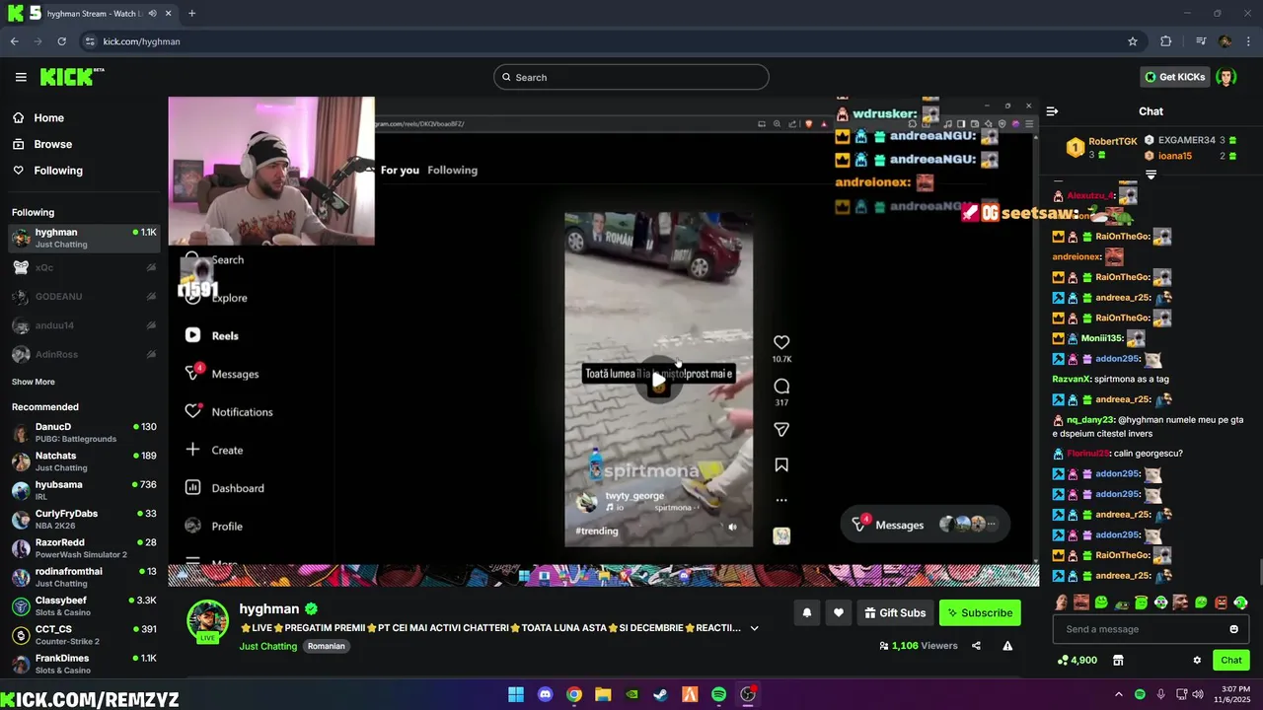
Task: Click the Romanian language tag
Action: point(327,646)
